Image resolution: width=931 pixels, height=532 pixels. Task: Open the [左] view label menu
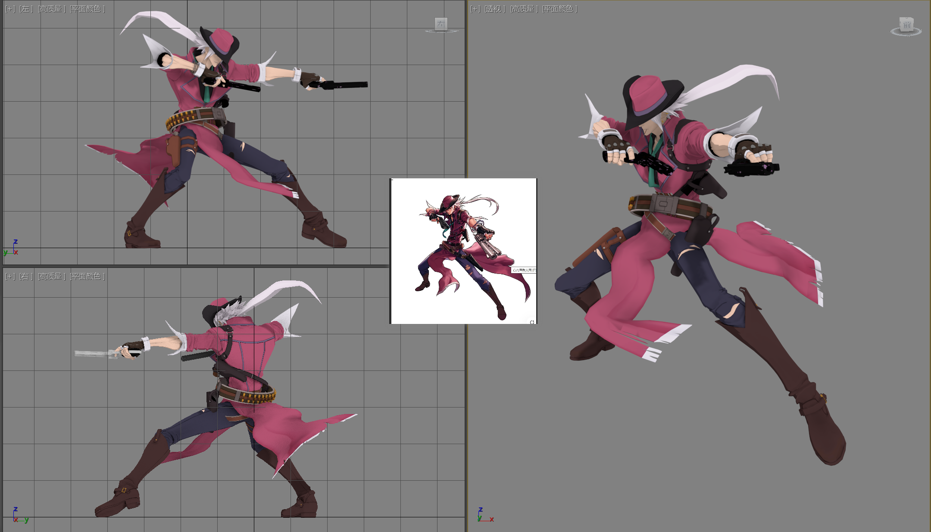click(x=26, y=9)
